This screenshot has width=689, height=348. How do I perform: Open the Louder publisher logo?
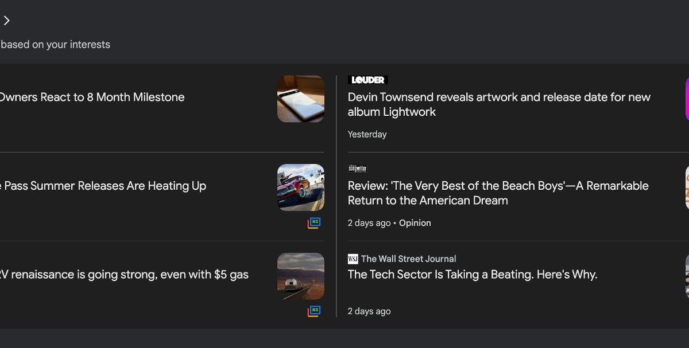367,80
